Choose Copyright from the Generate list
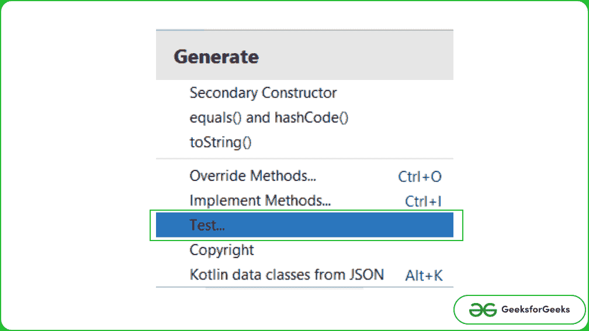The width and height of the screenshot is (589, 331). tap(221, 250)
